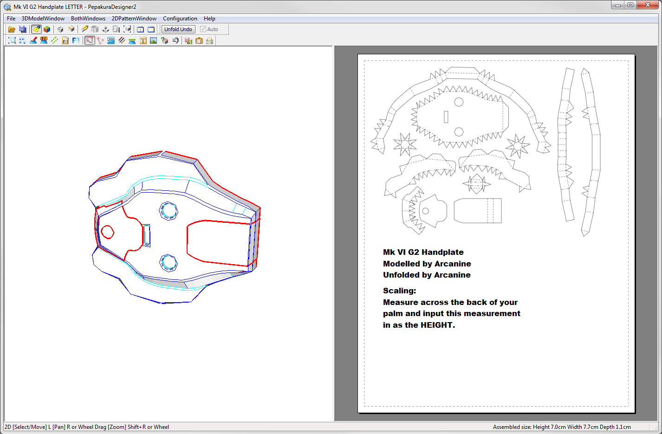662x434 pixels.
Task: Click the floppy with bar chart icon
Action: click(x=188, y=40)
